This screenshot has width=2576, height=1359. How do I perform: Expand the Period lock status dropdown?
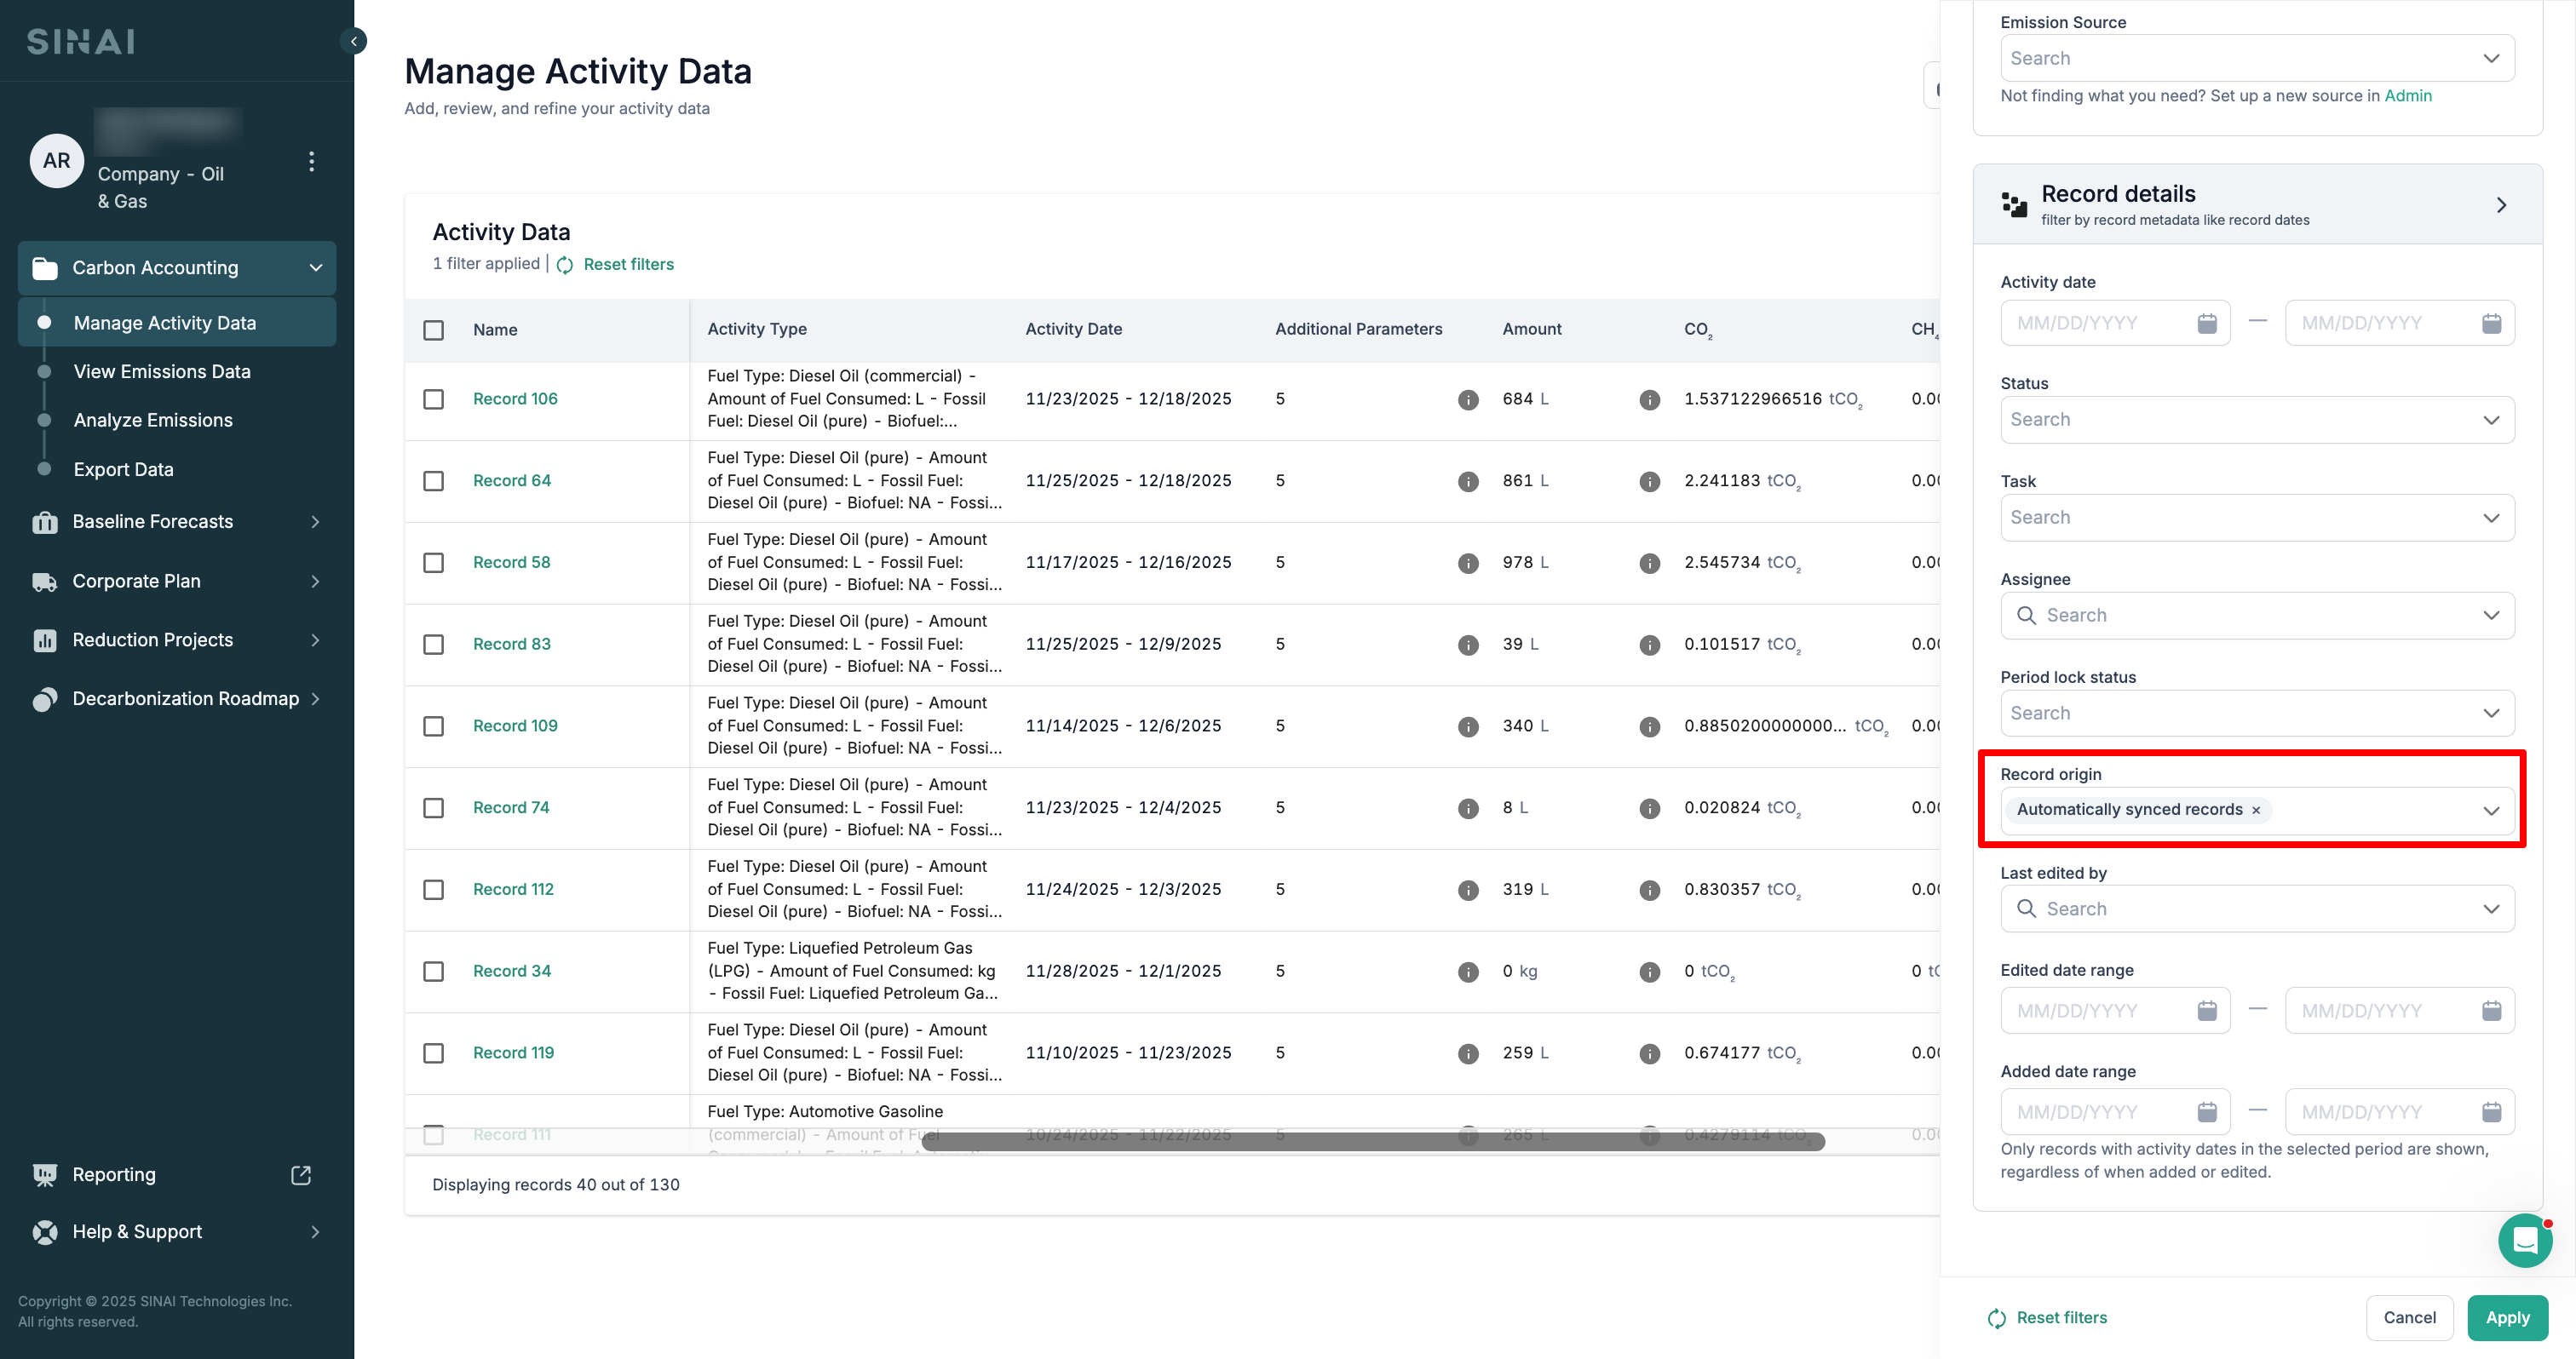pos(2256,714)
